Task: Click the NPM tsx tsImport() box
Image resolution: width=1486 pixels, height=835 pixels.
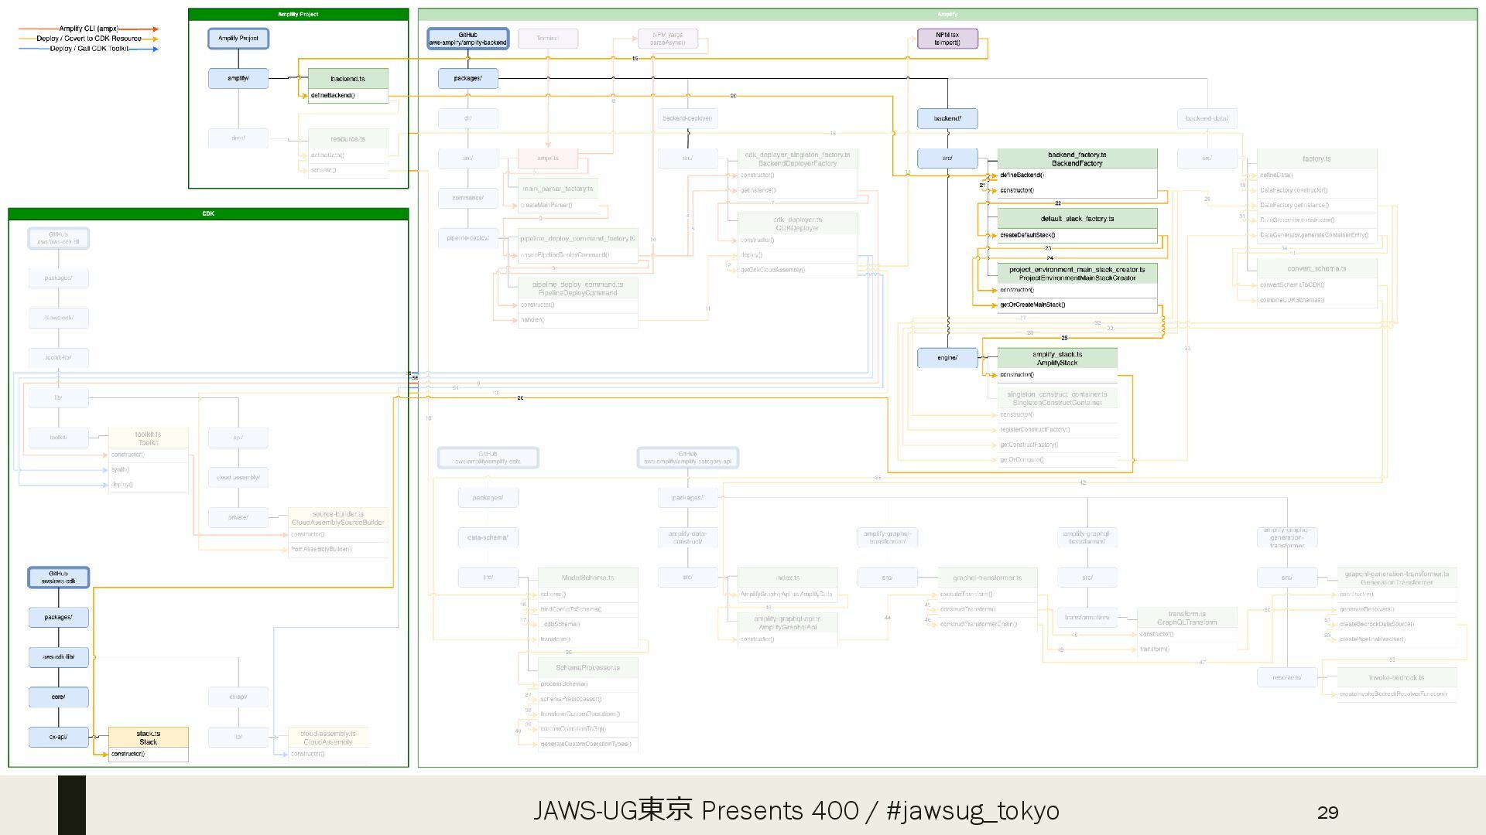Action: (x=947, y=39)
